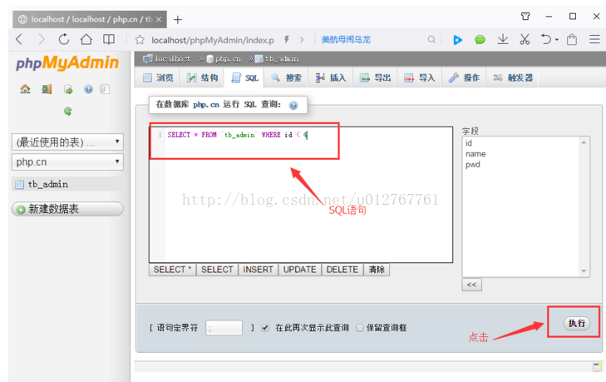Open the shopping bag extension icon

572,39
